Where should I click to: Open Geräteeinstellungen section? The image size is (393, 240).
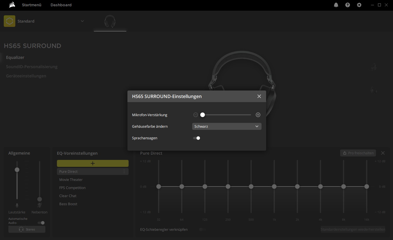click(x=26, y=76)
